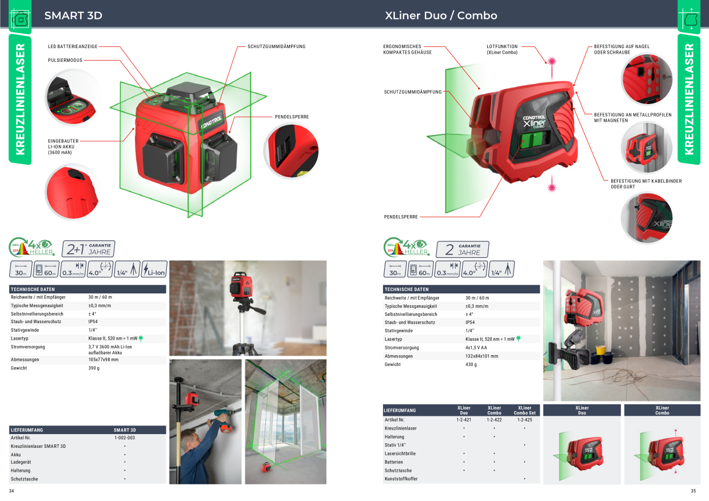
Task: Click the 30m range icon on the XLiner page
Action: [395, 269]
